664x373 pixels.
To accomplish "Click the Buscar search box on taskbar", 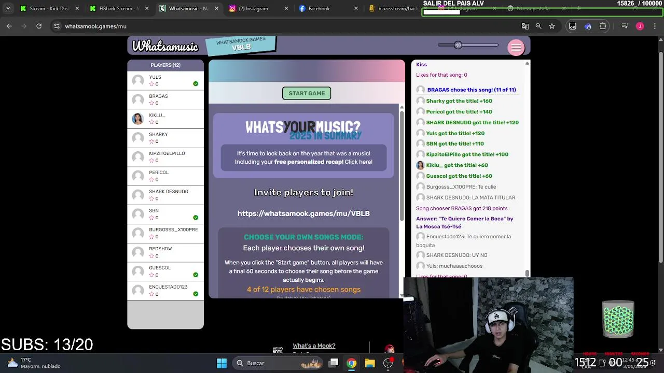I will tap(278, 363).
